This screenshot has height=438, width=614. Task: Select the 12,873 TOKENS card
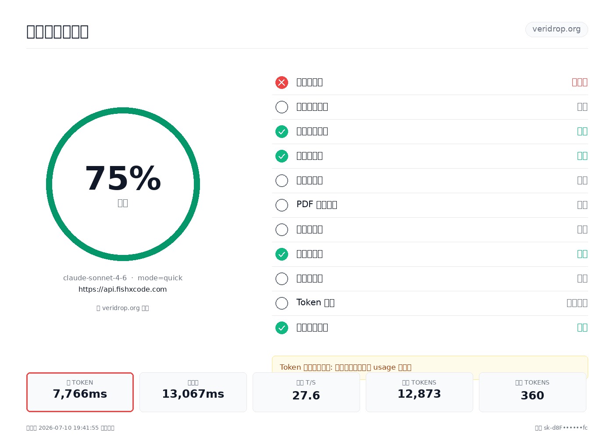click(x=419, y=392)
